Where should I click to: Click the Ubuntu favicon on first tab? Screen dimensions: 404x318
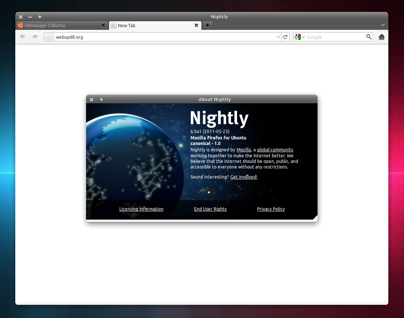[x=20, y=25]
